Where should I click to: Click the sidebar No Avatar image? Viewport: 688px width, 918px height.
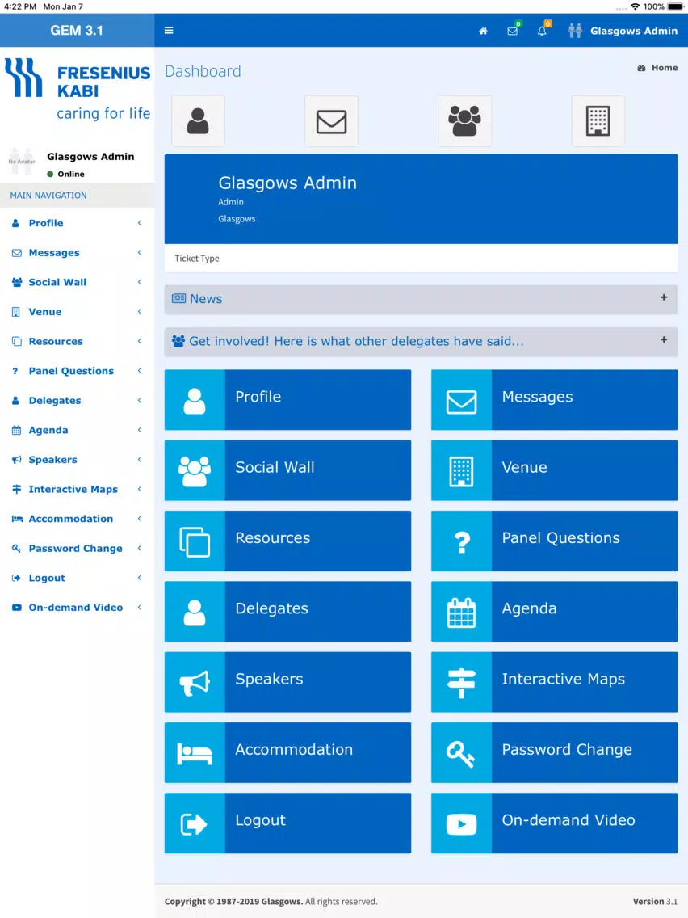22,162
